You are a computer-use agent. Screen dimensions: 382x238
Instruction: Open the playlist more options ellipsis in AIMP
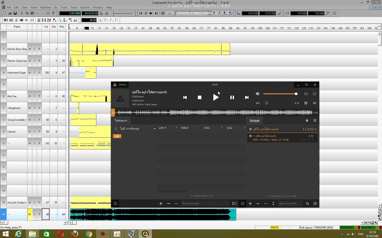coord(265,203)
